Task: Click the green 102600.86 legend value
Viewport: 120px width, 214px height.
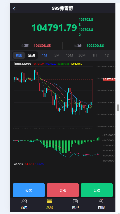Action: tap(63, 64)
